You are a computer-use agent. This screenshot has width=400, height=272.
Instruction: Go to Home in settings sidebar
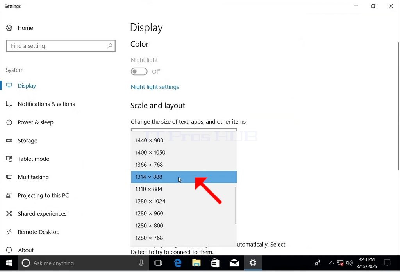tap(25, 28)
